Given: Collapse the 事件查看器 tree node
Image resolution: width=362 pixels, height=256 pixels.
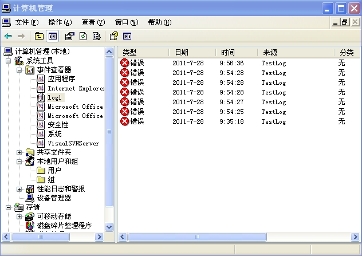Looking at the screenshot, I should [19, 70].
